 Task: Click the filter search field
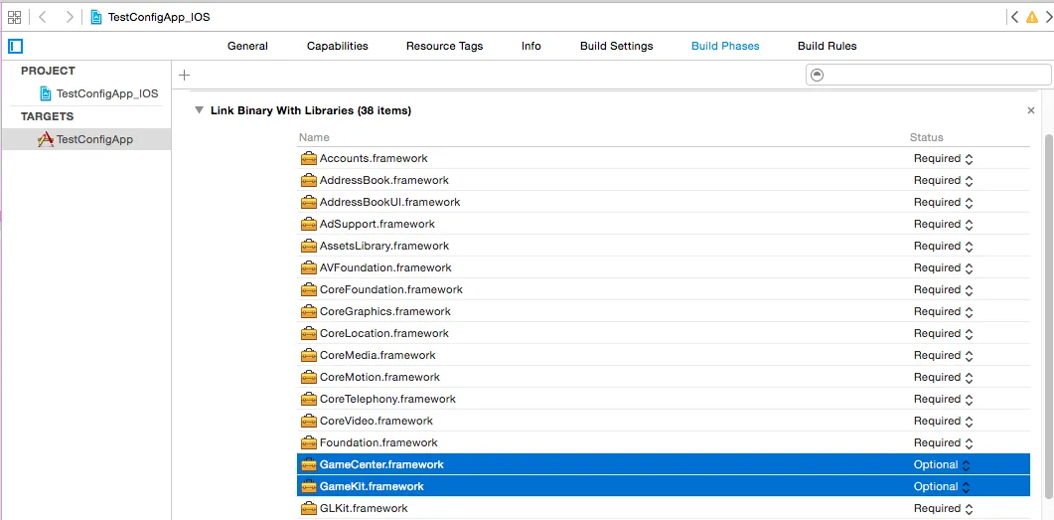928,75
